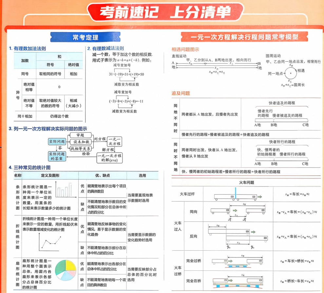Click the line chart illustration
The height and width of the screenshot is (293, 324).
click(50, 242)
